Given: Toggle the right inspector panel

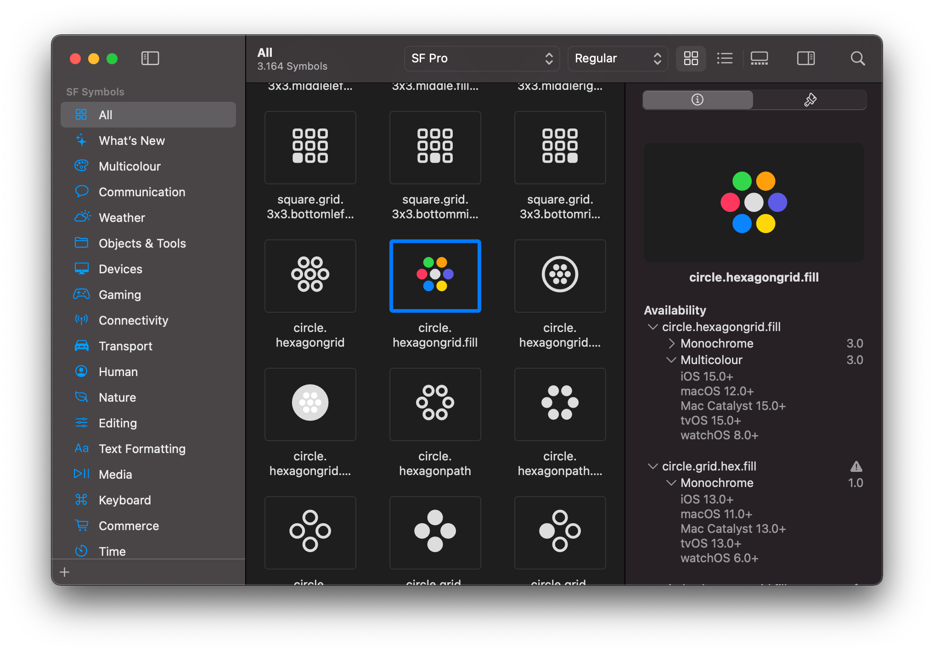Looking at the screenshot, I should [x=806, y=58].
